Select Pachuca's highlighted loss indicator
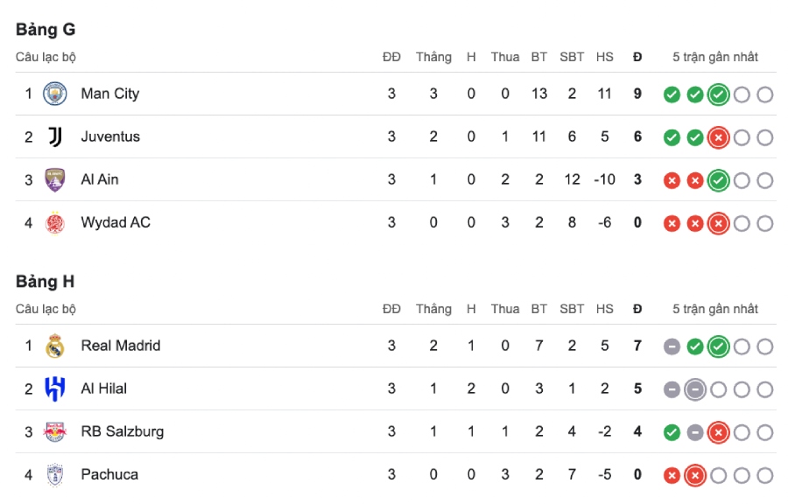The image size is (788, 504). tap(695, 475)
